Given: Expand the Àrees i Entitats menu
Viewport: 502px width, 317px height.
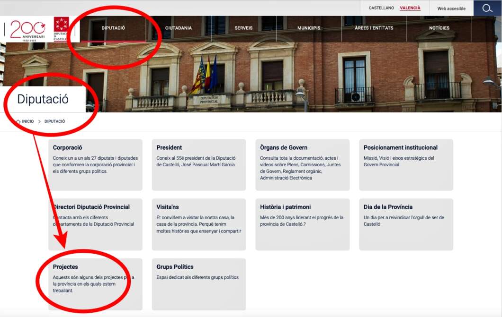Looking at the screenshot, I should click(374, 28).
